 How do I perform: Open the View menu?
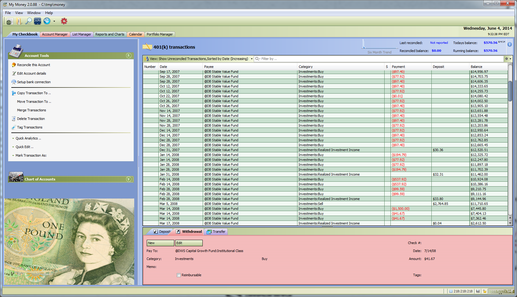pyautogui.click(x=19, y=13)
